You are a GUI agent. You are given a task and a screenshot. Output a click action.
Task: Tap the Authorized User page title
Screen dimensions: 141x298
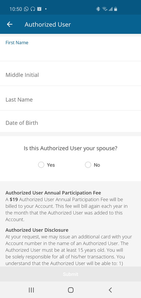coord(48,25)
